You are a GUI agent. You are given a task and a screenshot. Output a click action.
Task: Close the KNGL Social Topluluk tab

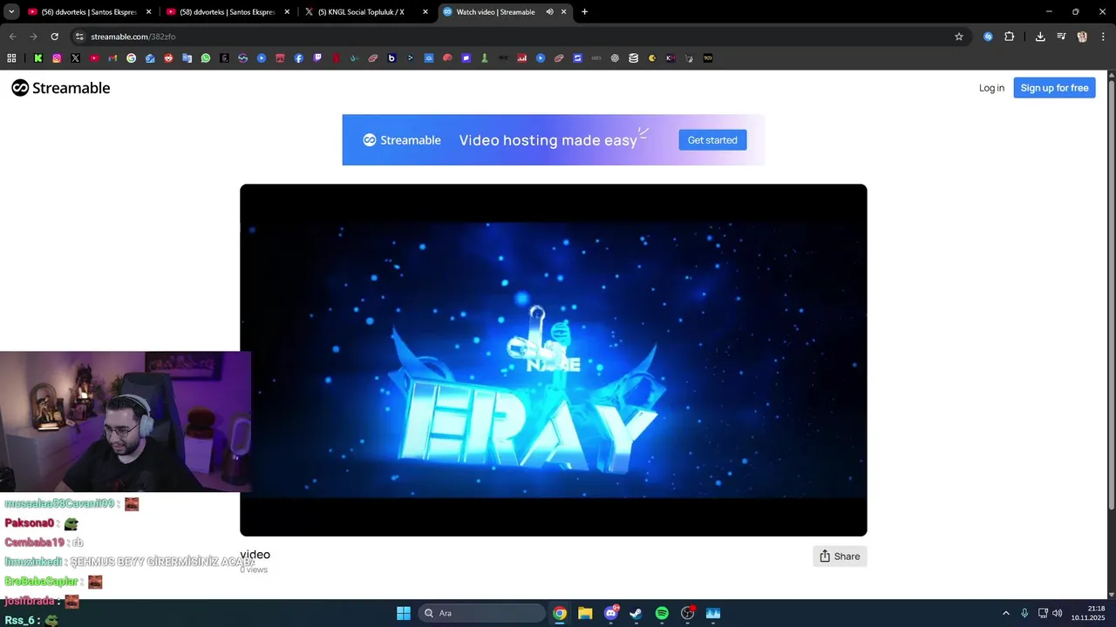click(425, 12)
